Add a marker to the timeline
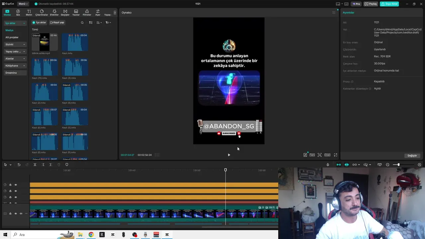 click(x=67, y=165)
